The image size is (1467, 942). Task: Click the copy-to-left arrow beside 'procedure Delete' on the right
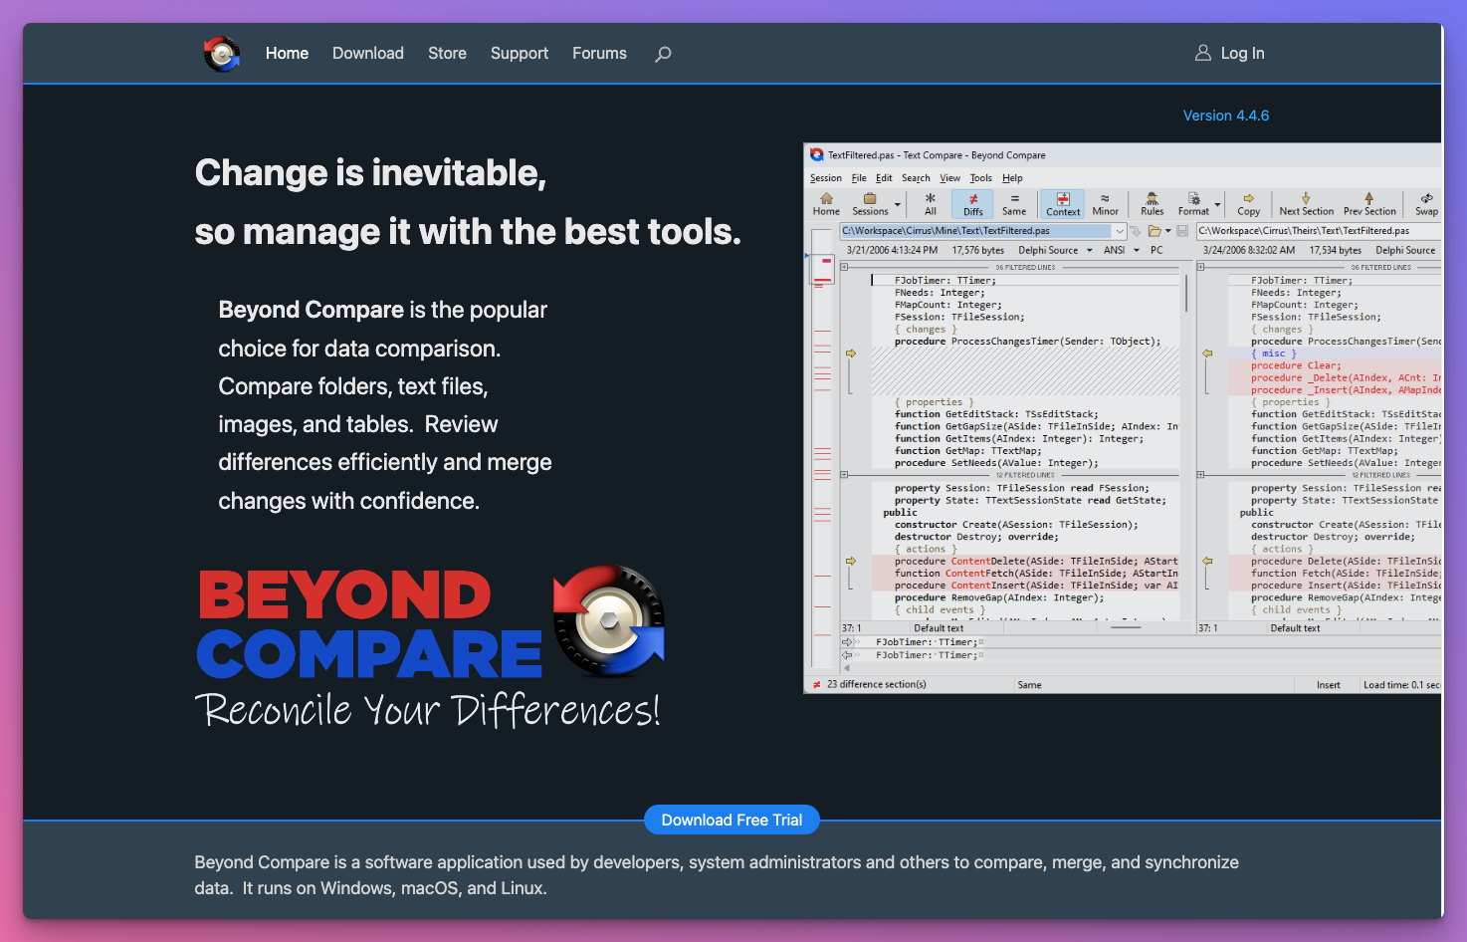(1207, 562)
